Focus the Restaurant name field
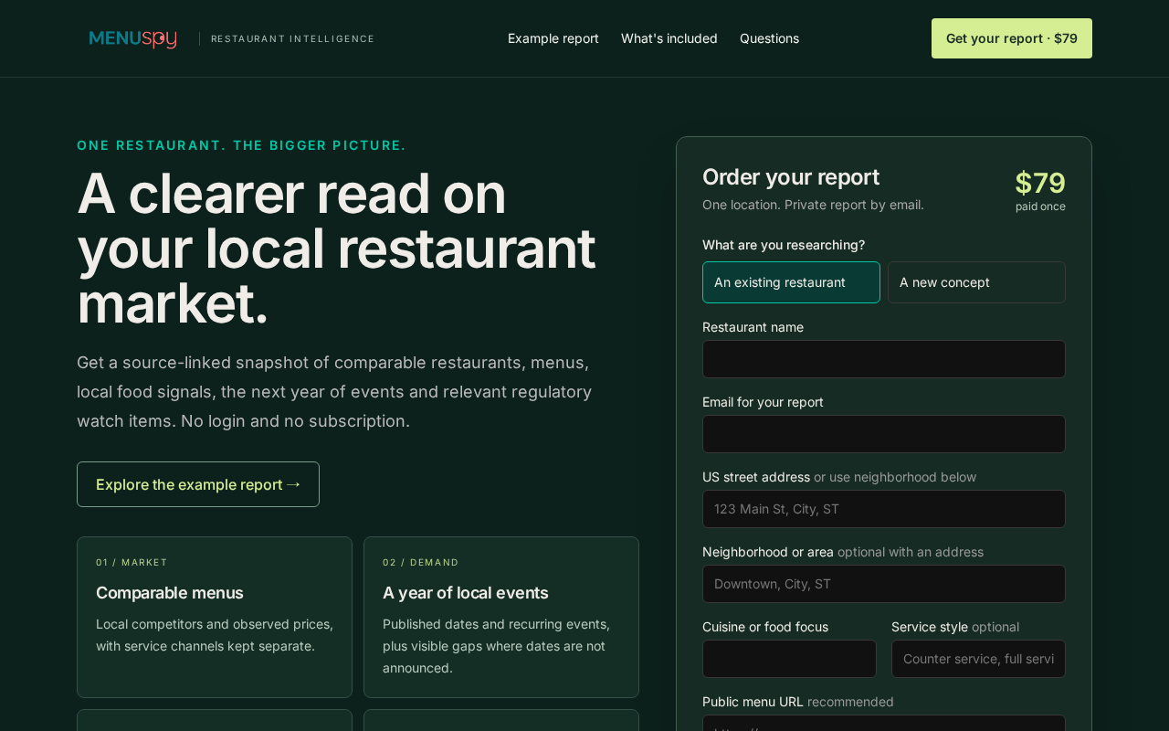1169x731 pixels. pos(884,359)
